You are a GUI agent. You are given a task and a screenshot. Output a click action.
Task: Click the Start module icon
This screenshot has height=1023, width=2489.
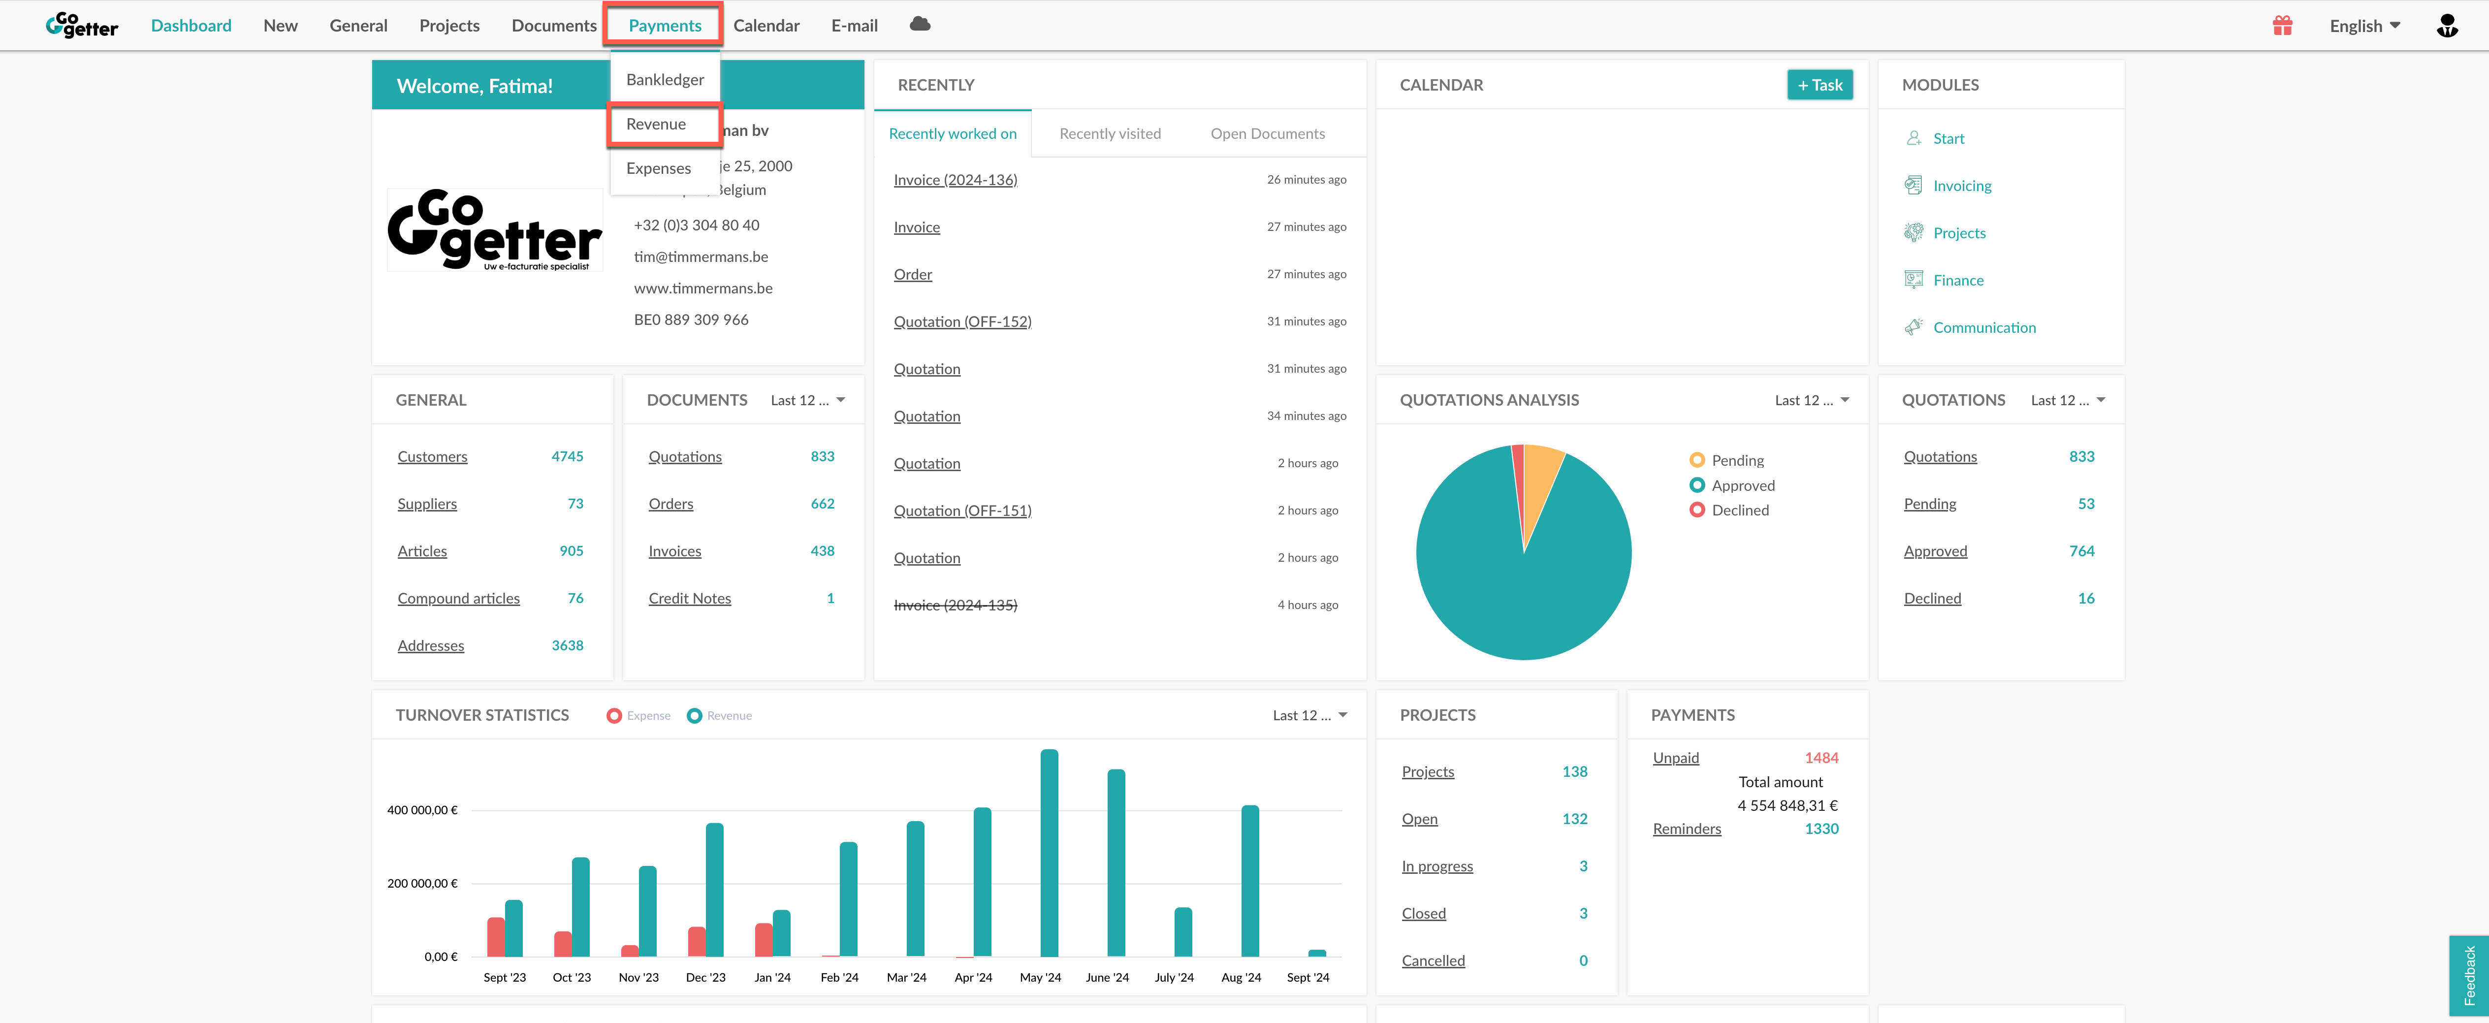pos(1913,138)
